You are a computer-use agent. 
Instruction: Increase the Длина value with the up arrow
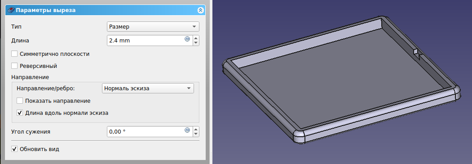point(196,38)
